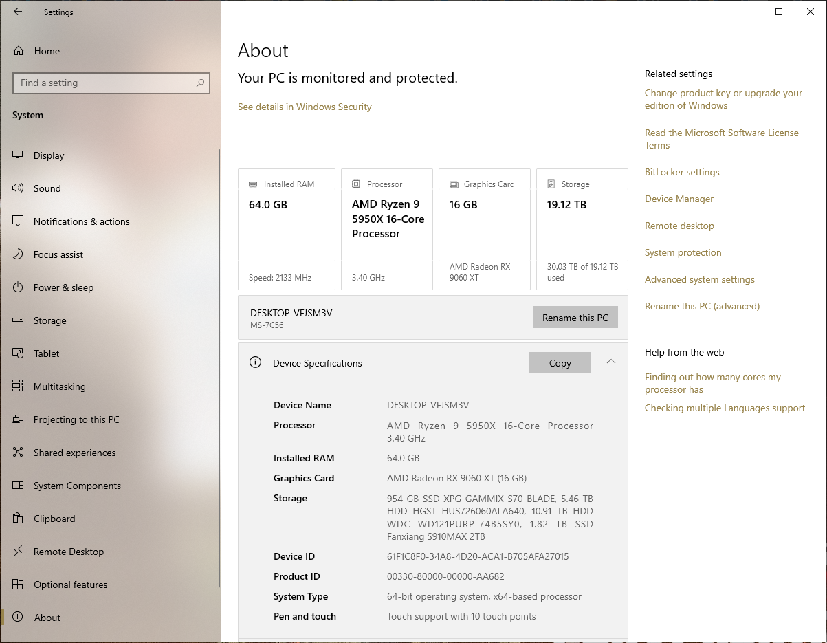Click the Clipboard icon in sidebar
The height and width of the screenshot is (643, 827).
pos(19,519)
